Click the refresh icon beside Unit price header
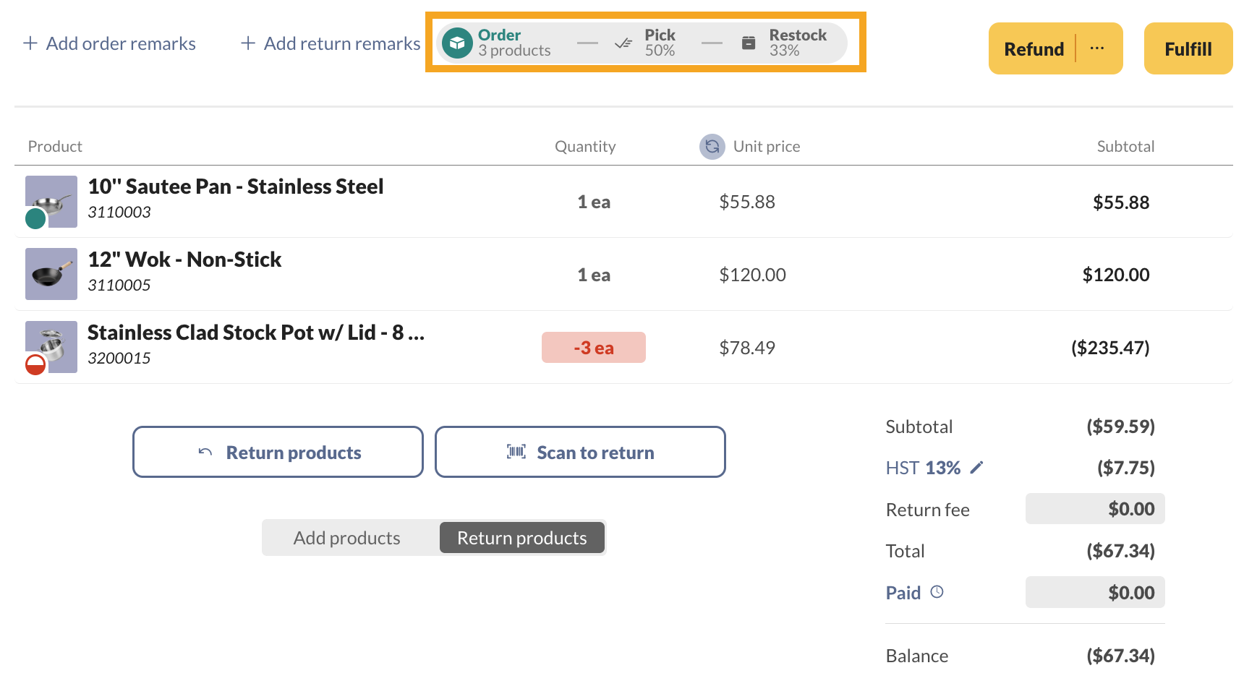This screenshot has height=681, width=1244. 712,146
